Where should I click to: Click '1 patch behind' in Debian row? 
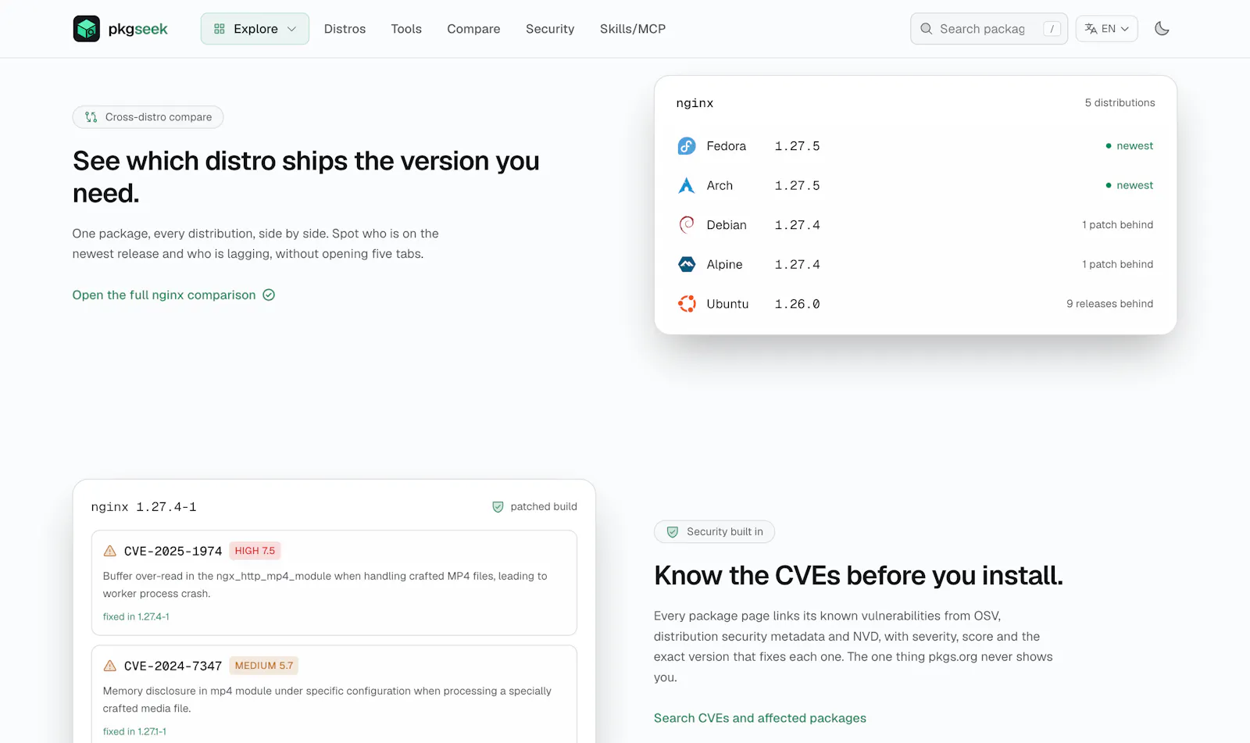click(1117, 225)
